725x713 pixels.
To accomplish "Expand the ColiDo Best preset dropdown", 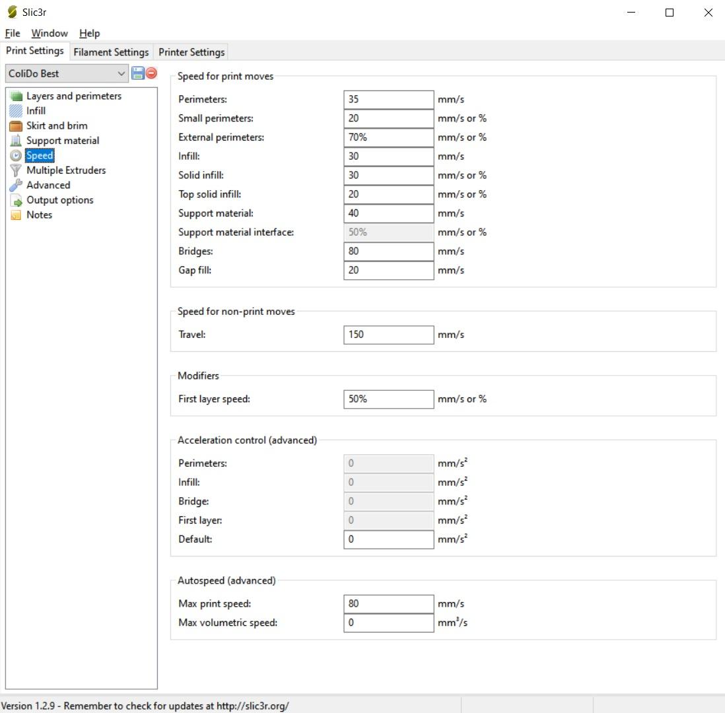I will (x=67, y=73).
